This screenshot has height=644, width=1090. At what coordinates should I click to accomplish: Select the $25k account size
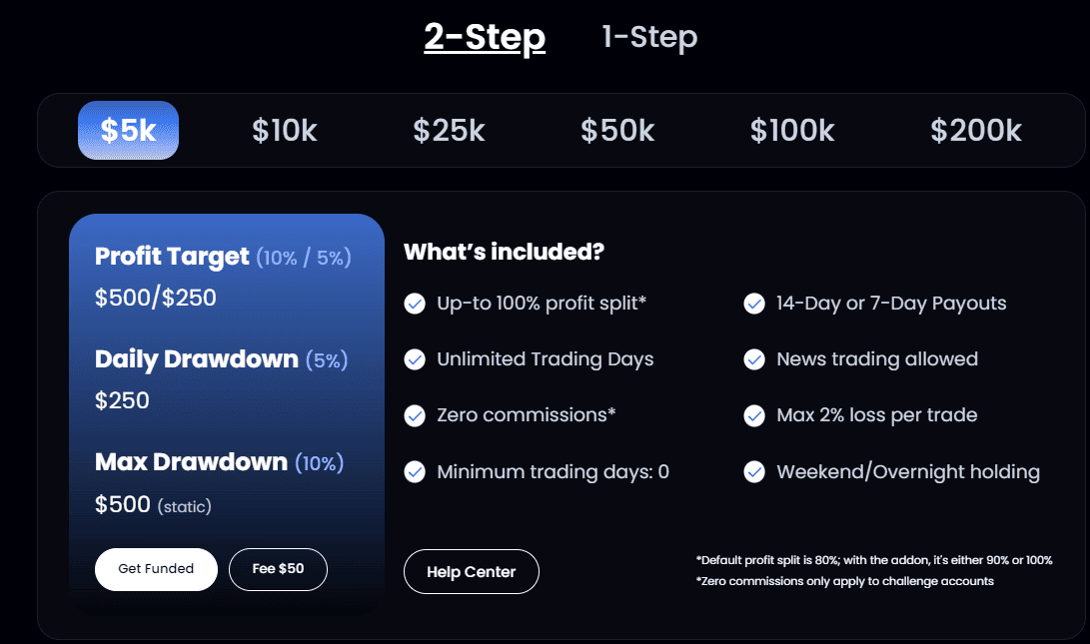click(449, 130)
